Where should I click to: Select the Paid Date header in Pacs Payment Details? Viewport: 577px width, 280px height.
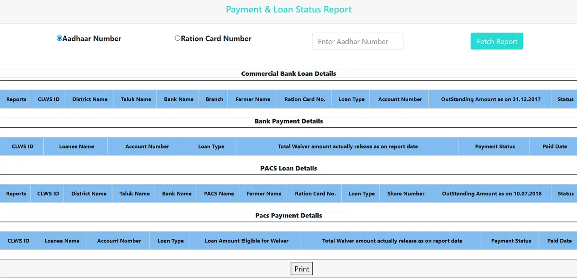pyautogui.click(x=559, y=241)
